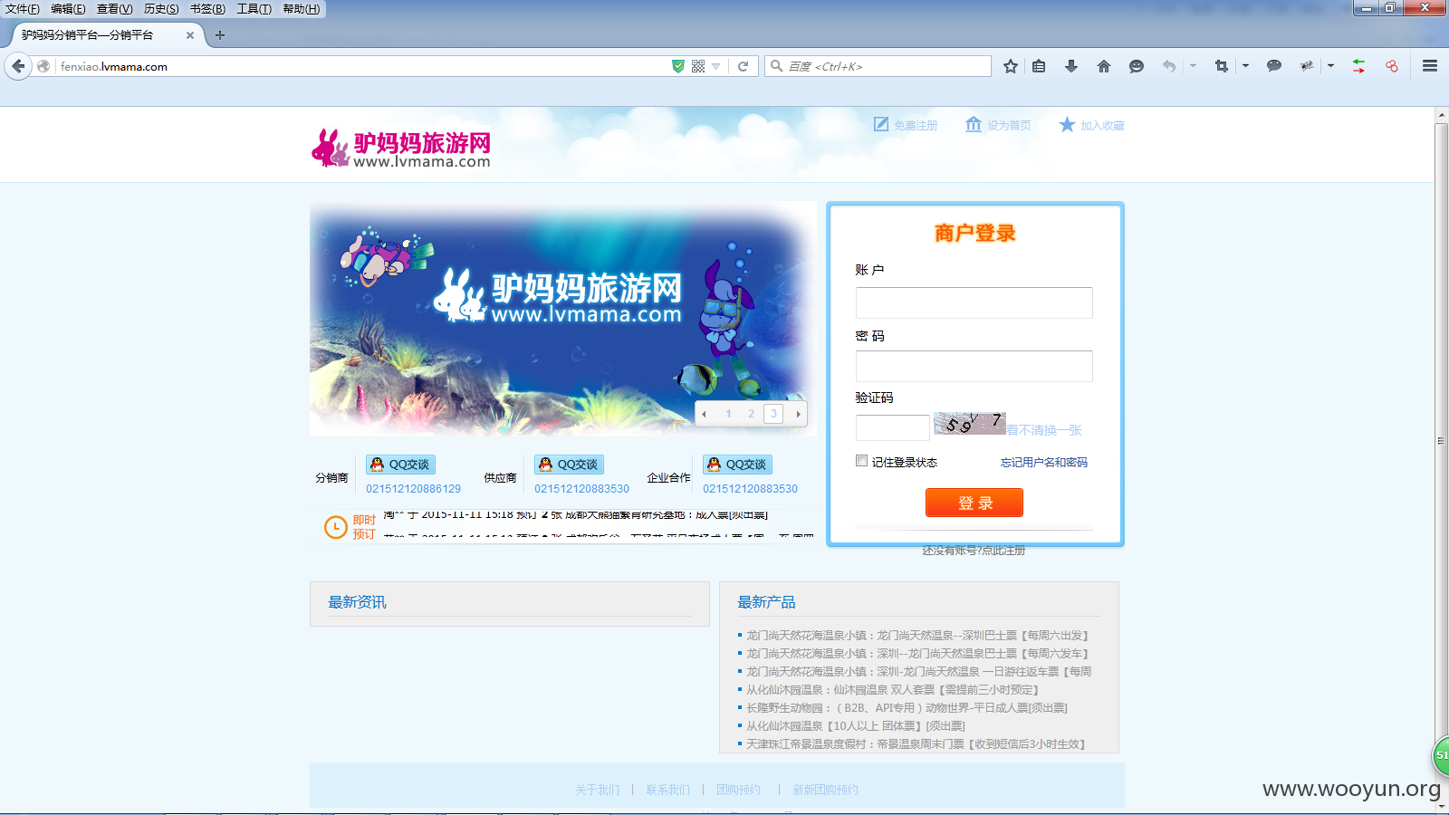The width and height of the screenshot is (1449, 815).
Task: Click the green and red arrows icon
Action: click(x=1359, y=66)
